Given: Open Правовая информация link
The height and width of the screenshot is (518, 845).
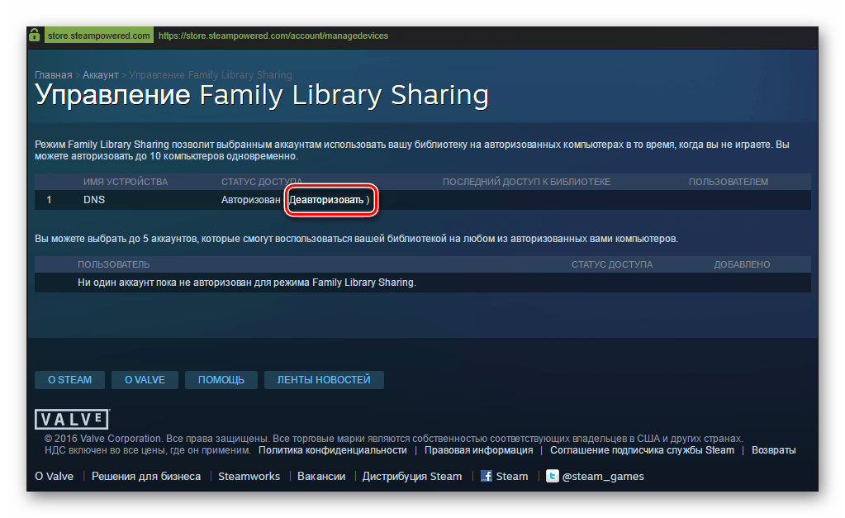Looking at the screenshot, I should 478,450.
